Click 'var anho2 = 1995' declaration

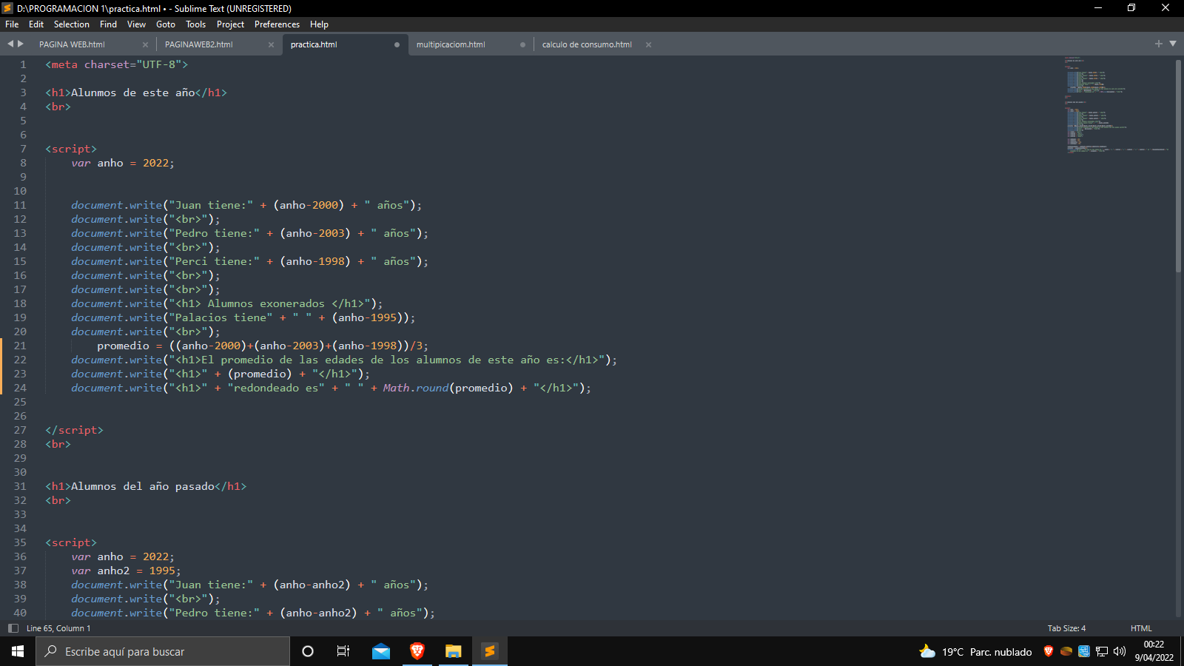point(126,571)
